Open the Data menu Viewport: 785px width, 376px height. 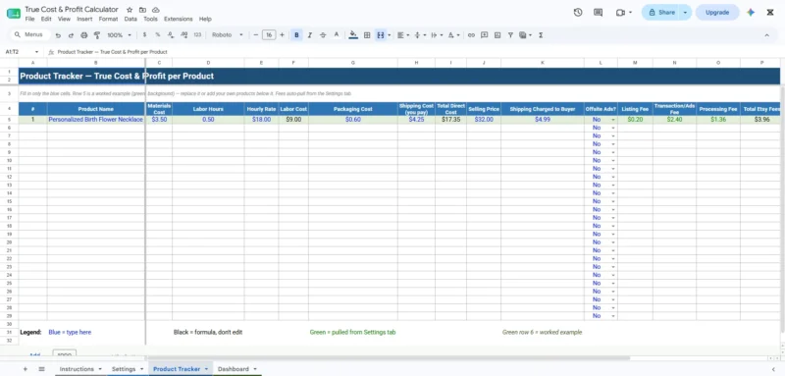click(131, 19)
